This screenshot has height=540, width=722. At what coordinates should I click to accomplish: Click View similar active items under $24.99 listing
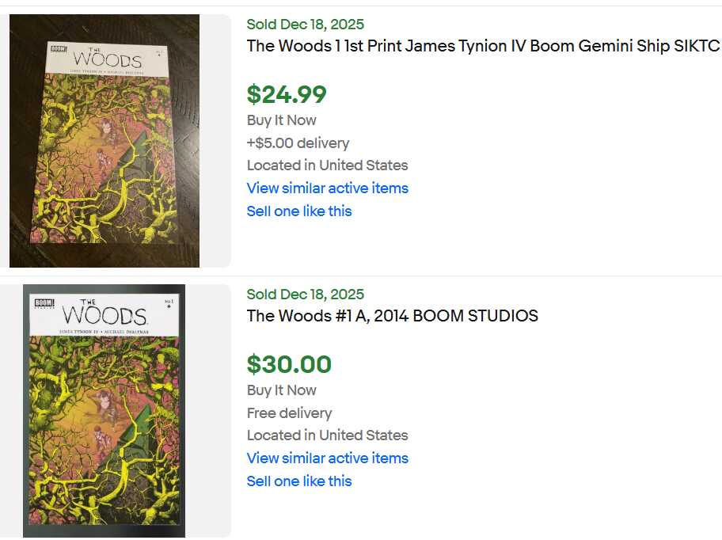coord(327,188)
